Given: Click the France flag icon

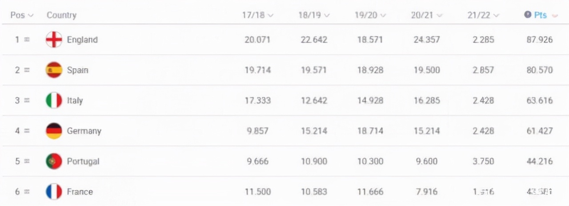Looking at the screenshot, I should (x=54, y=192).
